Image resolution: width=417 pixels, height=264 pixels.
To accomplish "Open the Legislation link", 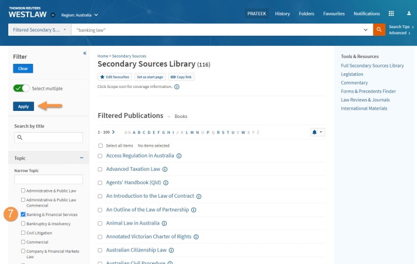I will click(x=352, y=74).
